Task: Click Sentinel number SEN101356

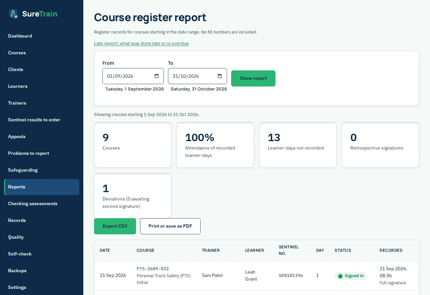Action: pos(291,276)
